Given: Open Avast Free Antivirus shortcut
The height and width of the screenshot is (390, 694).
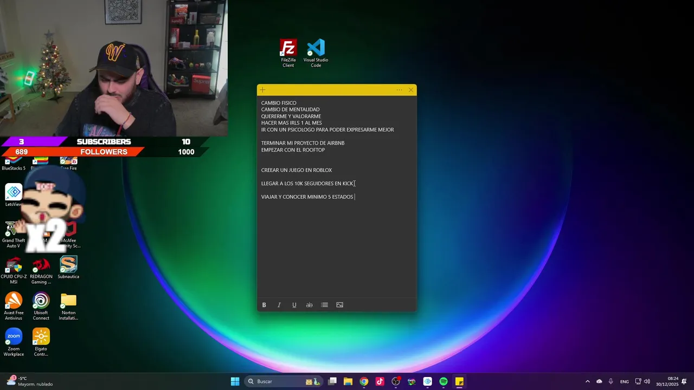Looking at the screenshot, I should pyautogui.click(x=14, y=307).
